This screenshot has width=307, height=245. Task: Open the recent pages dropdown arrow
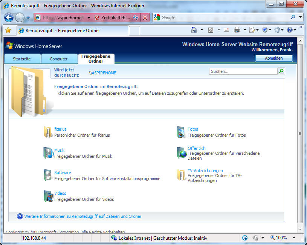(28, 18)
